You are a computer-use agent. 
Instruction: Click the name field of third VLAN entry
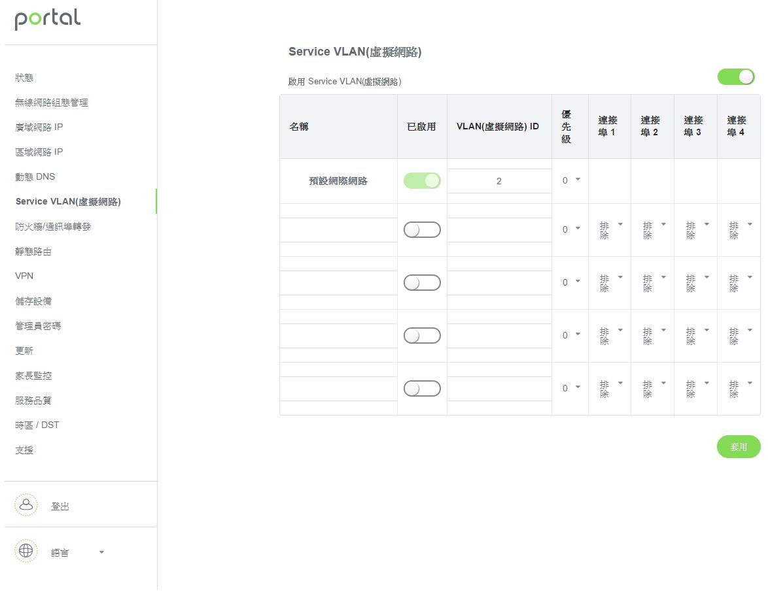338,283
